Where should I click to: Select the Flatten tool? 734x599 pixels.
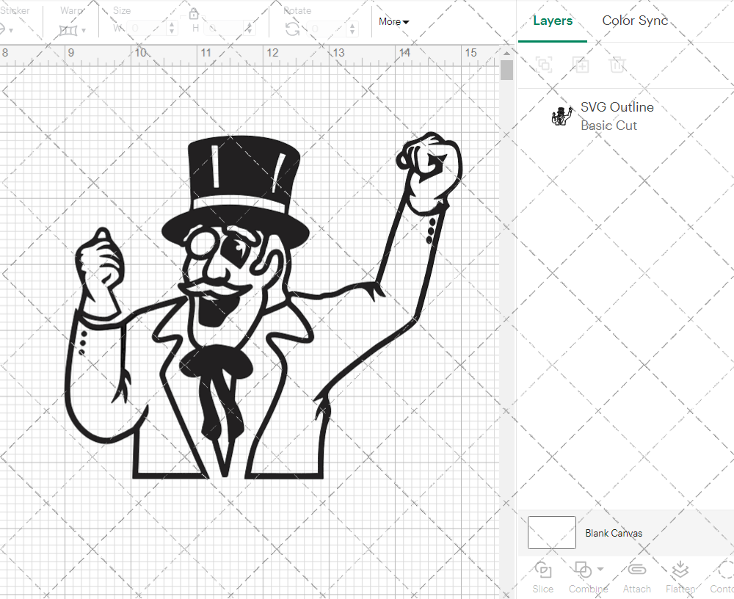coord(680,570)
